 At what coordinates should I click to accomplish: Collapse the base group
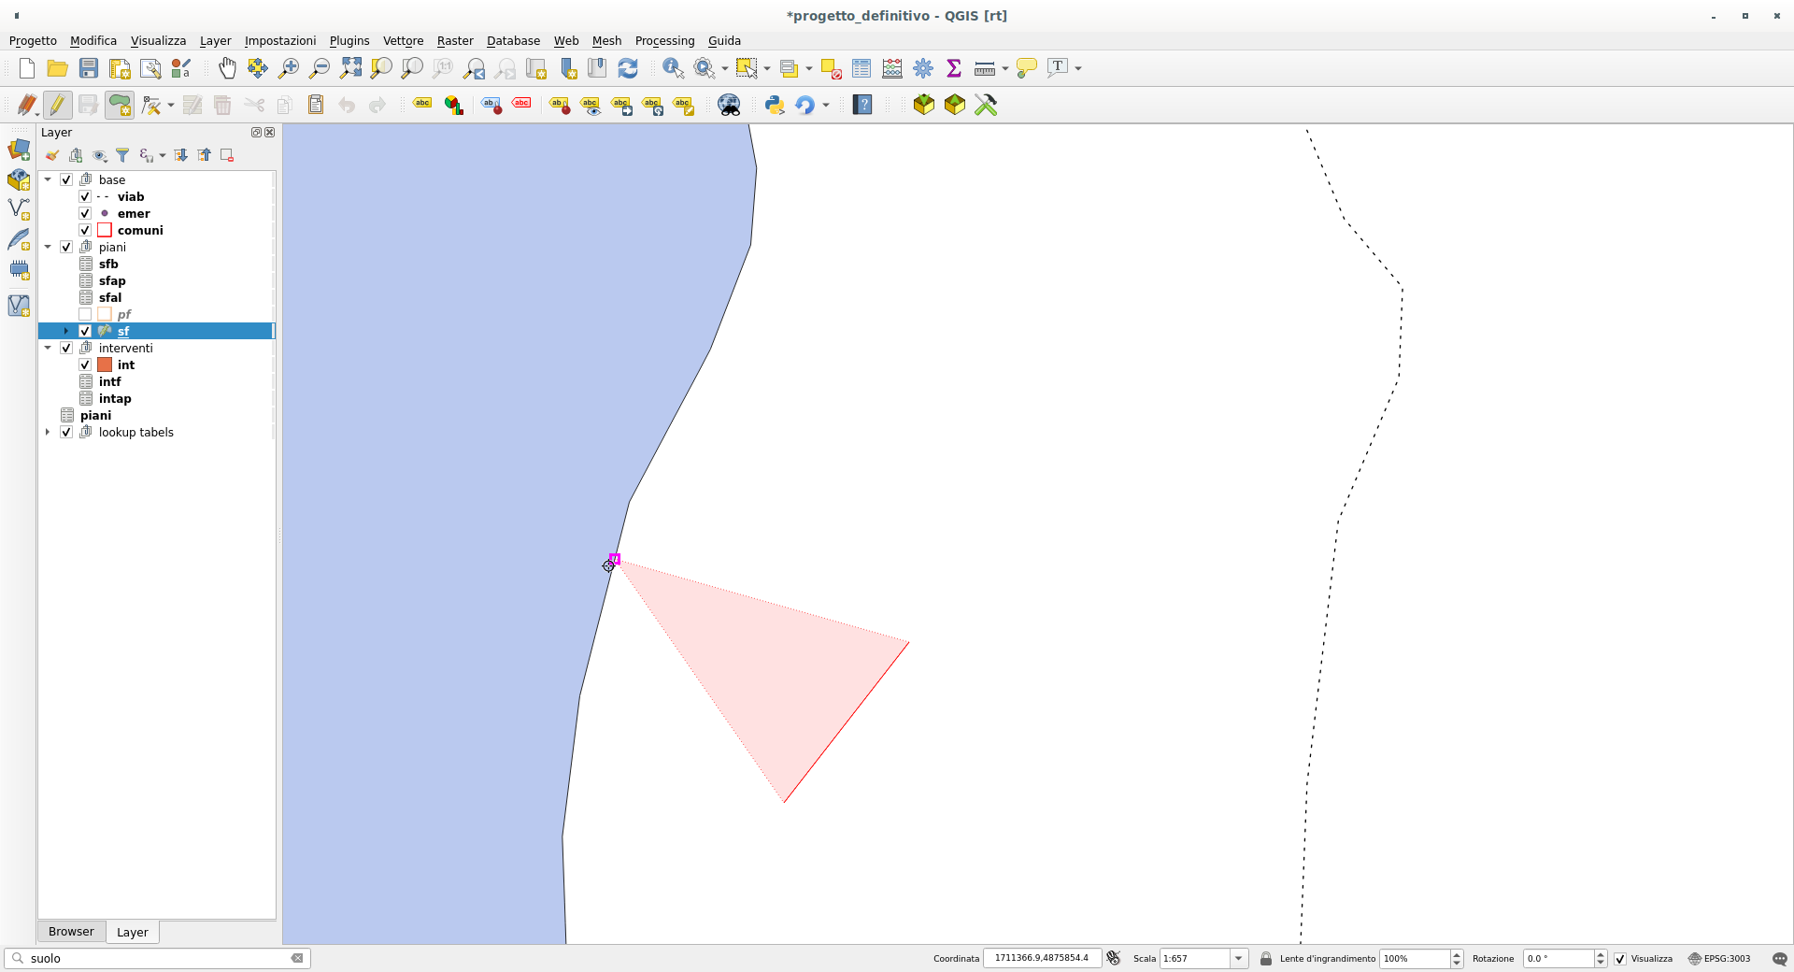click(48, 179)
